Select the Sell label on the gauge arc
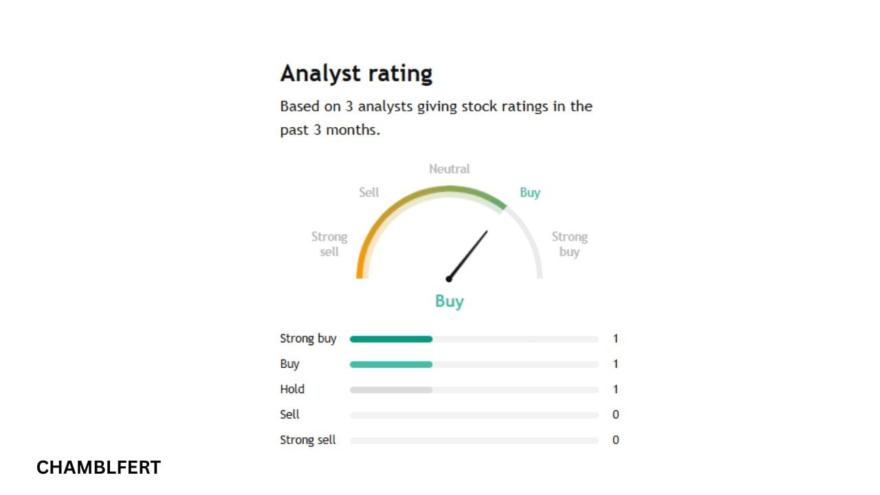This screenshot has width=880, height=495. pos(369,192)
